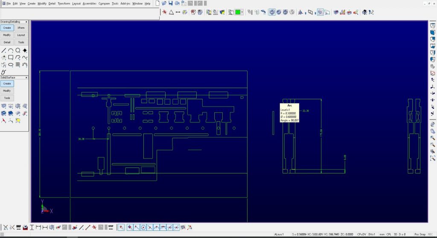This screenshot has height=238, width=437.
Task: Click the Detail button in Drawing/Detailing palette
Action: (7, 42)
